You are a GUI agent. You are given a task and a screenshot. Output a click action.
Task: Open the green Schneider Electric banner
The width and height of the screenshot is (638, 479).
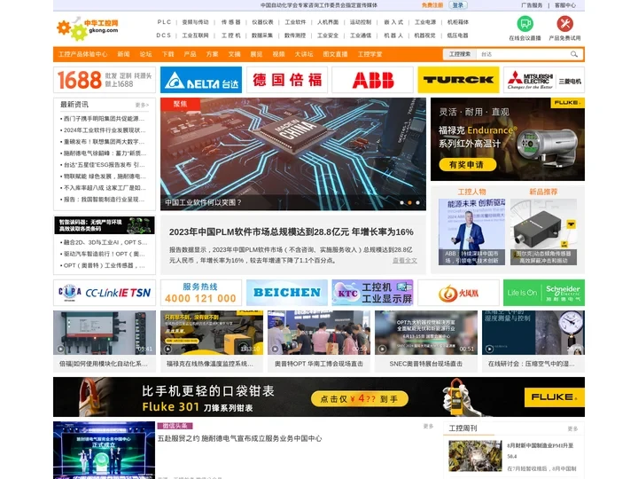(x=544, y=293)
